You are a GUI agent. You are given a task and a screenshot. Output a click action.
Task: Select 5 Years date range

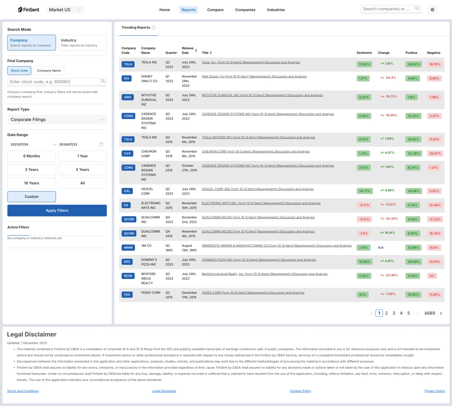[82, 170]
